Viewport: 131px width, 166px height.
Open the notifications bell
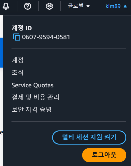coord(6,6)
